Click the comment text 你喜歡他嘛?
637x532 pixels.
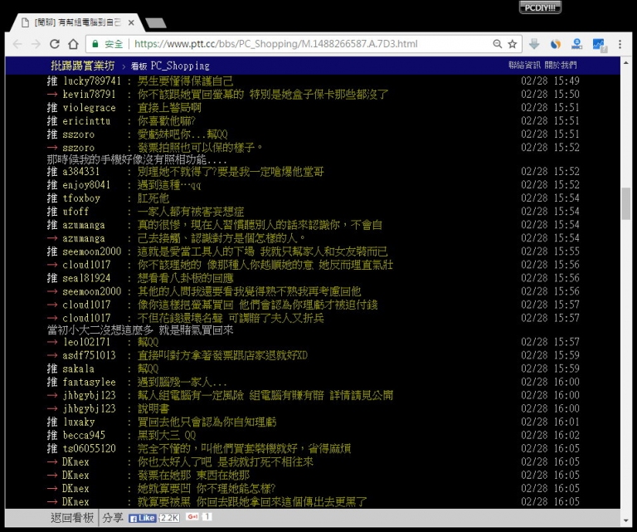(167, 121)
